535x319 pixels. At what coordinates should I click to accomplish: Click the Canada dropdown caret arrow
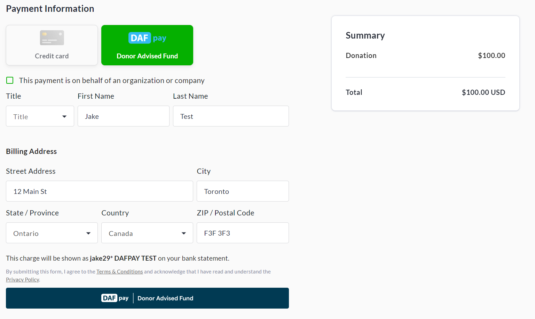184,234
